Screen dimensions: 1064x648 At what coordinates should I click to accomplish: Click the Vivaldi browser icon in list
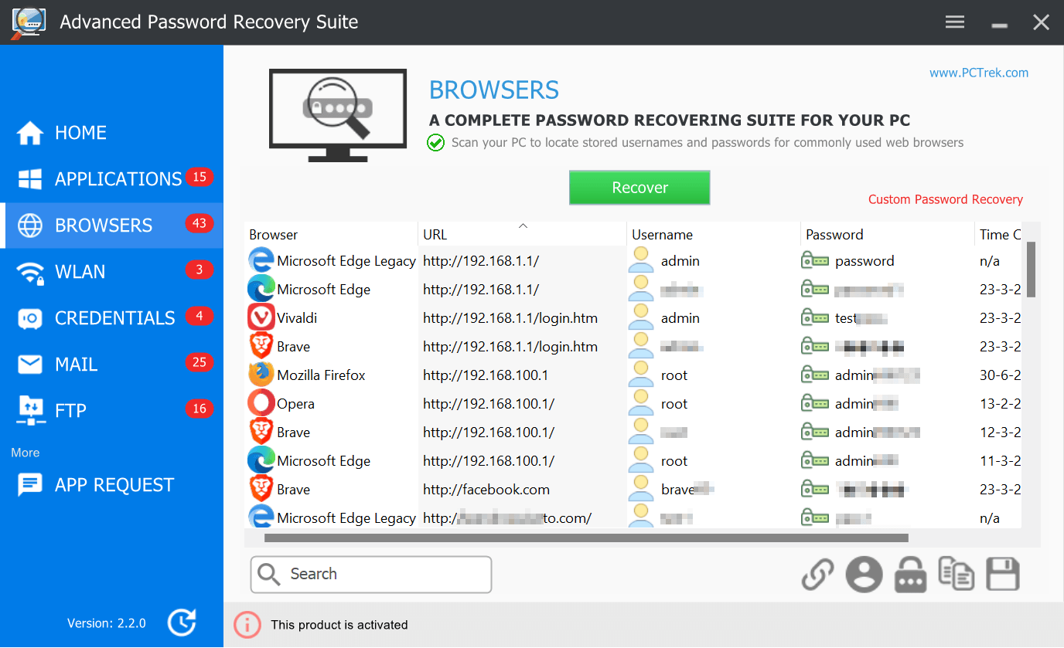(261, 317)
